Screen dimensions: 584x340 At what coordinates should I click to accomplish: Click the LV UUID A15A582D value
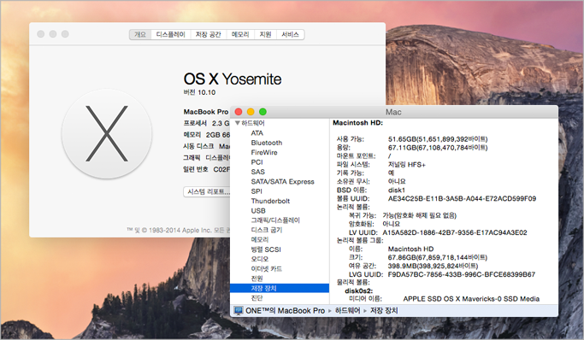[455, 233]
